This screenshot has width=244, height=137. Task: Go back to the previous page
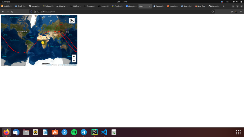click(x=3, y=12)
